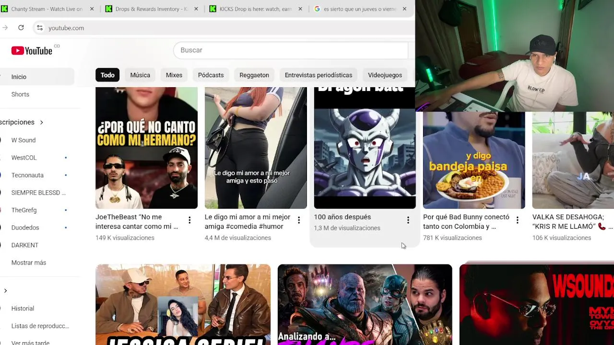Select the Reggaeton filter chip
The image size is (614, 345).
[254, 75]
